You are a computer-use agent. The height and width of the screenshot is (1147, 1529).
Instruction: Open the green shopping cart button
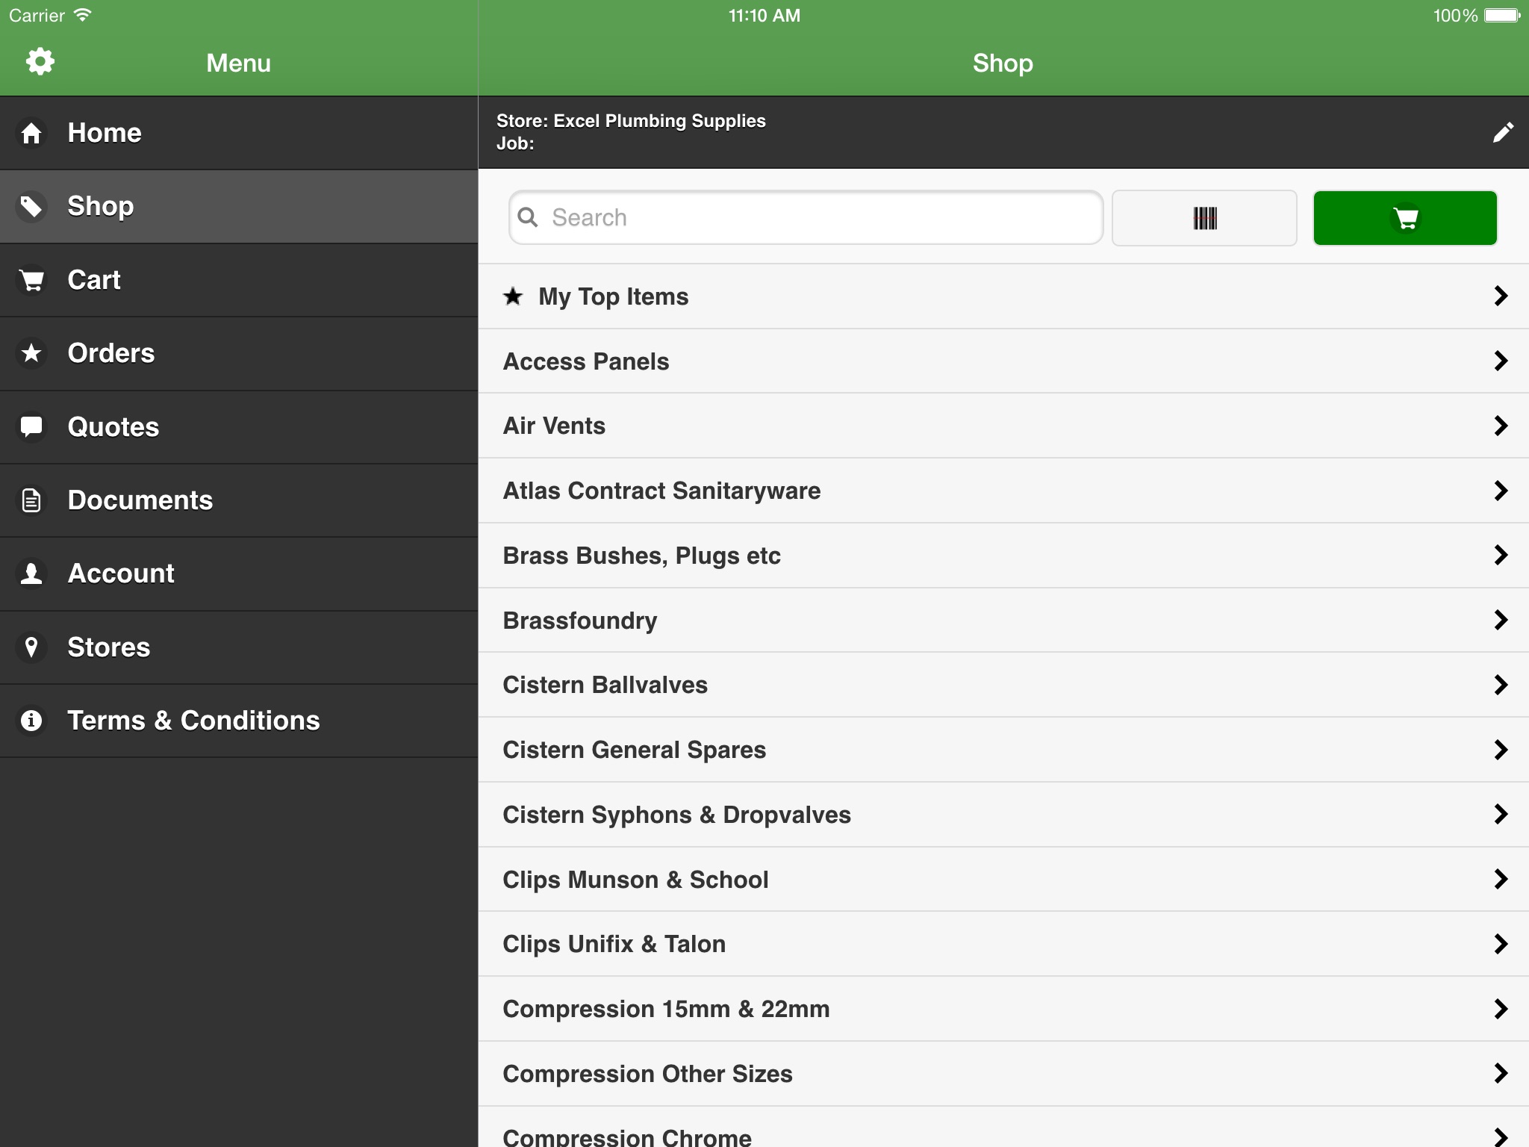(x=1404, y=218)
